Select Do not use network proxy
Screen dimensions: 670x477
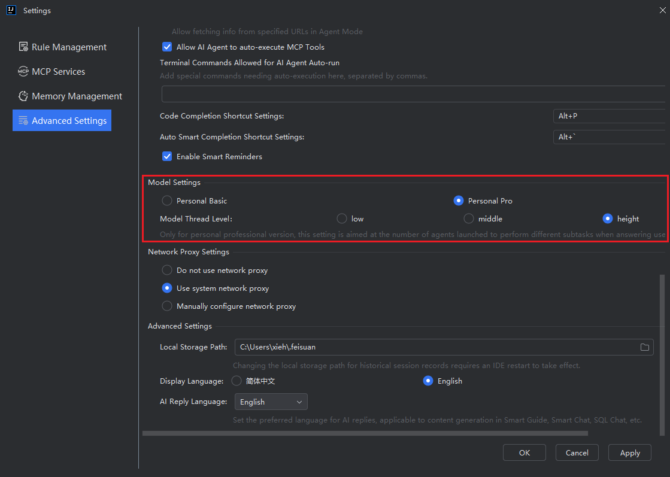[x=167, y=270]
